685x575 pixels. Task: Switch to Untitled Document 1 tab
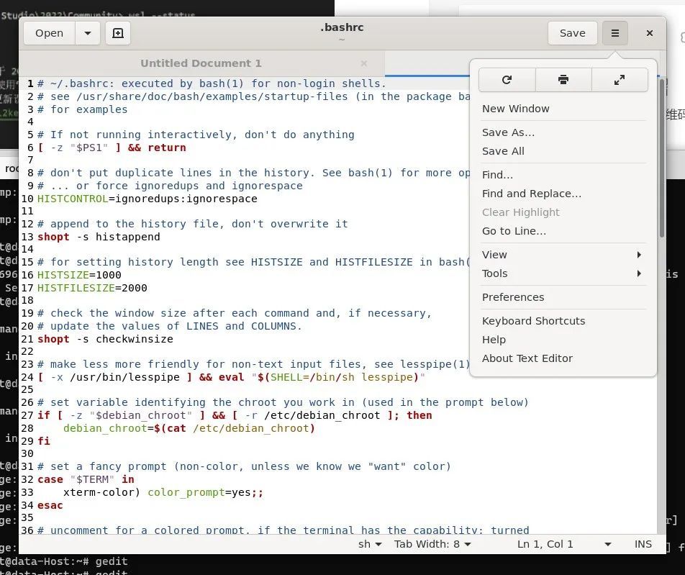click(x=201, y=63)
